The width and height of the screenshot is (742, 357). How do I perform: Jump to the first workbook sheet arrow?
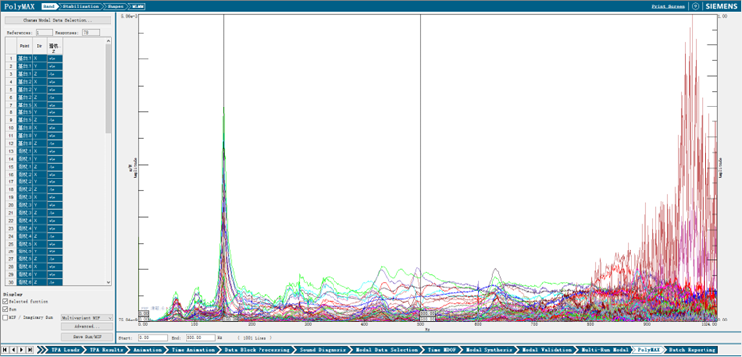(5, 350)
